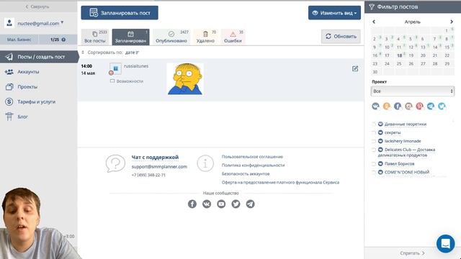This screenshot has height=259, width=461.
Task: Click the Ralph cartoon post thumbnail
Action: [x=185, y=79]
